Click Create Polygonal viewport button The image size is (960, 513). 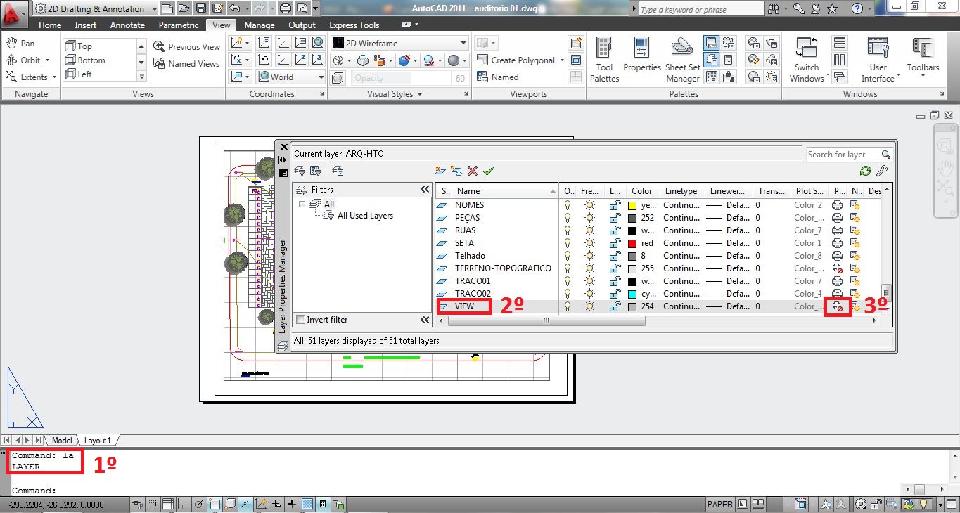click(516, 60)
